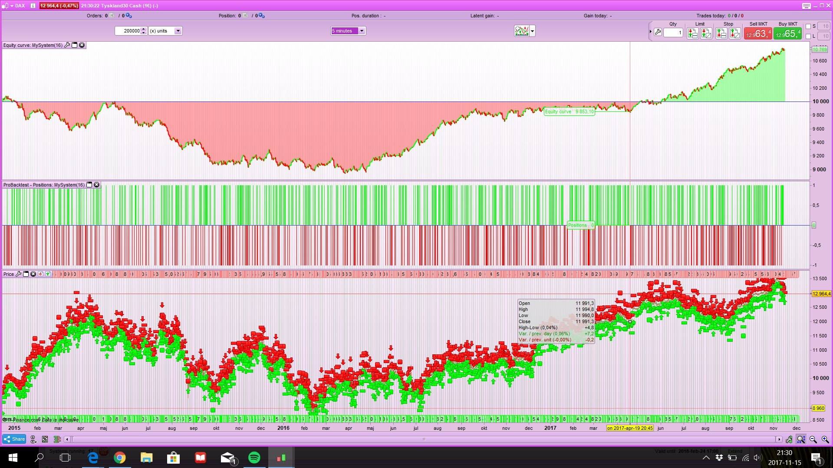The height and width of the screenshot is (468, 833).
Task: Click the red plus icon in Price panel
Action: click(40, 274)
